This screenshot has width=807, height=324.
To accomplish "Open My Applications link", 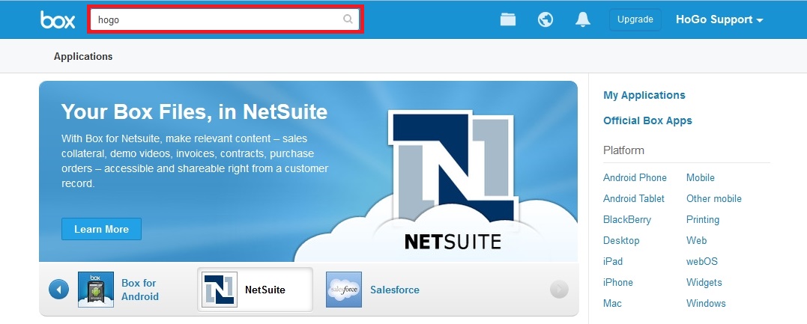I will 644,95.
